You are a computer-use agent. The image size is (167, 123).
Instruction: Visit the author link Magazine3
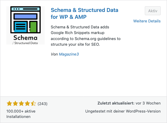pyautogui.click(x=69, y=54)
